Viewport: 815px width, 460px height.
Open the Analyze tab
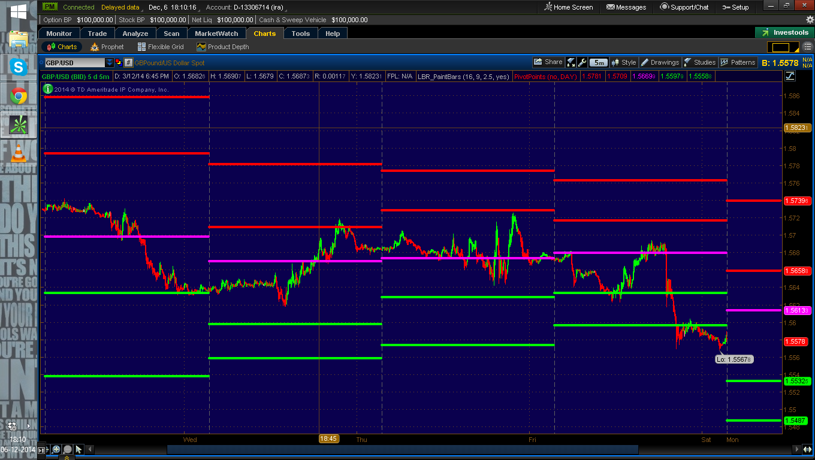point(135,34)
